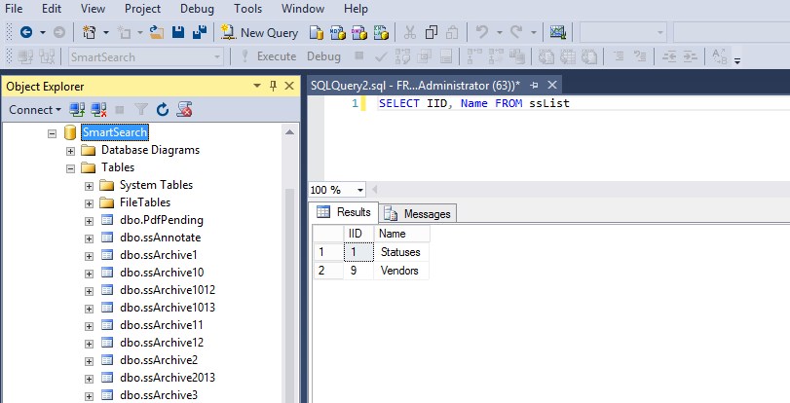Viewport: 790px width, 403px height.
Task: Click Object Explorer scroll up arrow
Action: click(289, 132)
